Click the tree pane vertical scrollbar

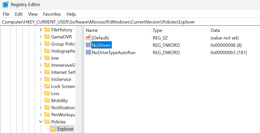point(79,79)
